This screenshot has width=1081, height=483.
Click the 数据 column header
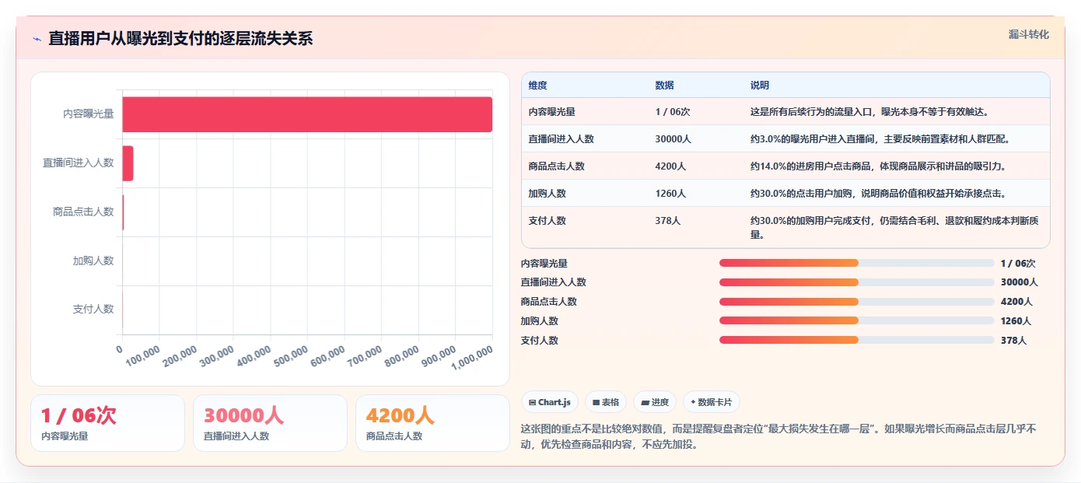[x=665, y=86]
